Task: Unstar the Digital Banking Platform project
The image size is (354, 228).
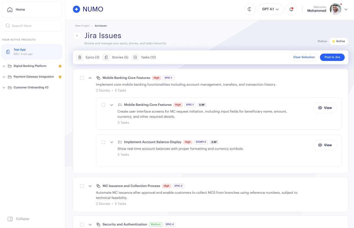Action: coord(60,66)
